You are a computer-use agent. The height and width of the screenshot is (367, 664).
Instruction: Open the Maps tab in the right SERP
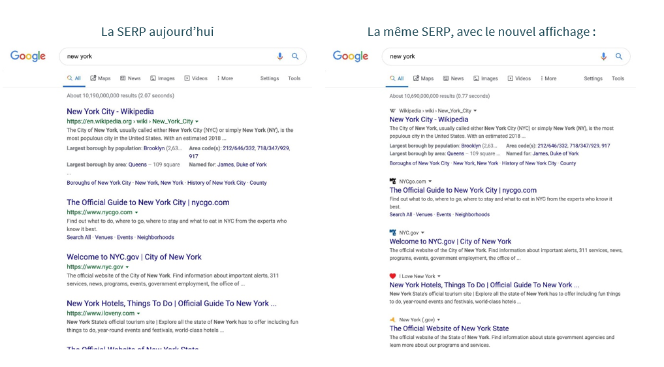point(424,78)
